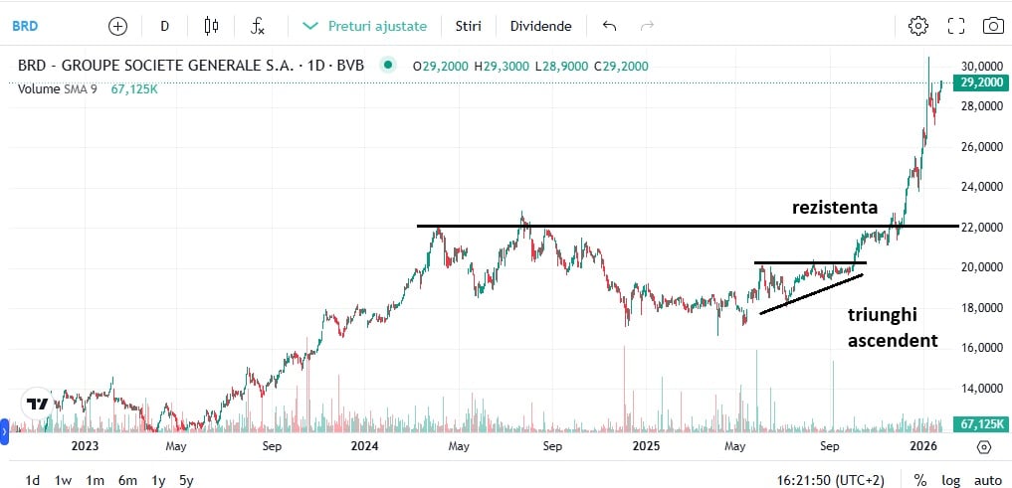1012x488 pixels.
Task: Enter fullscreen mode
Action: point(955,26)
